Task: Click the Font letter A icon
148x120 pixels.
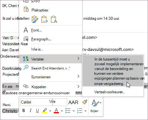Action: tap(26, 30)
